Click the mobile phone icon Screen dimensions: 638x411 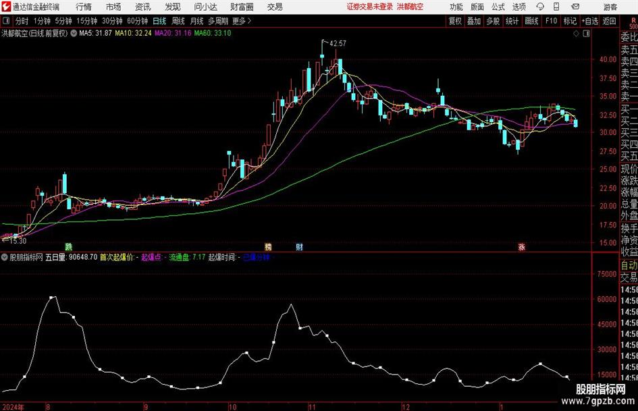coord(556,7)
